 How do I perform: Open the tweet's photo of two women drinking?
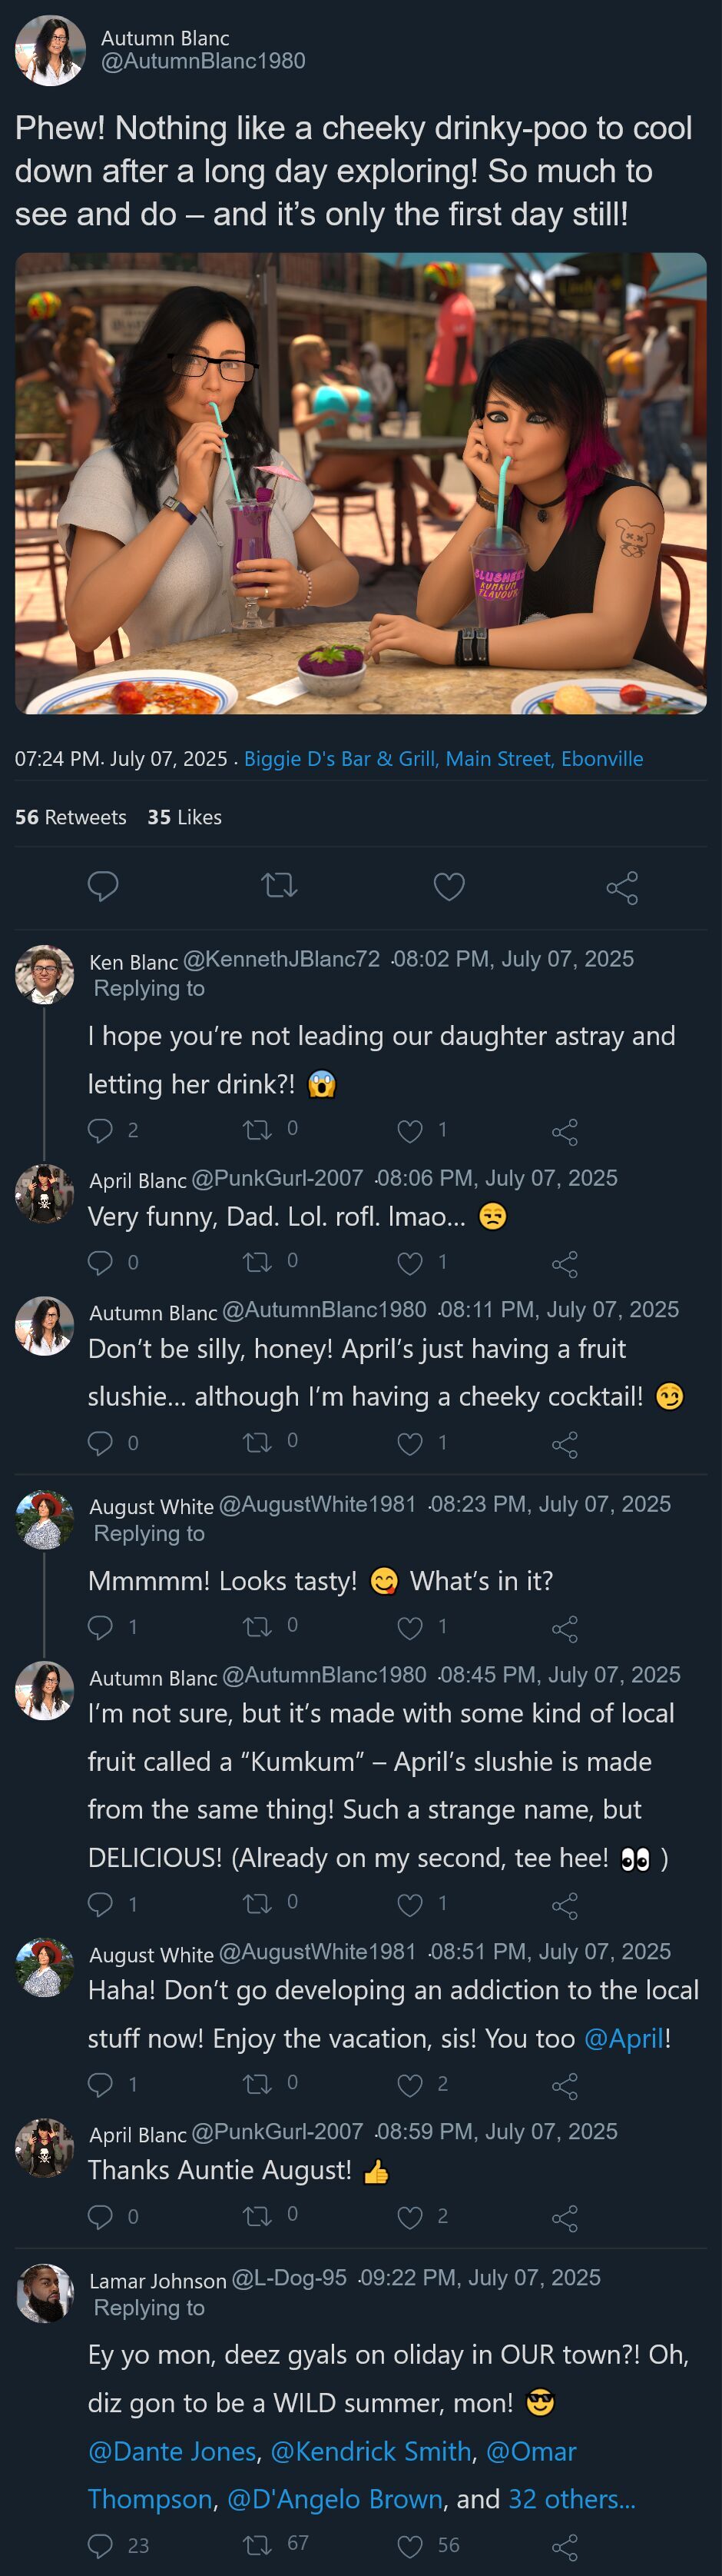(x=360, y=483)
